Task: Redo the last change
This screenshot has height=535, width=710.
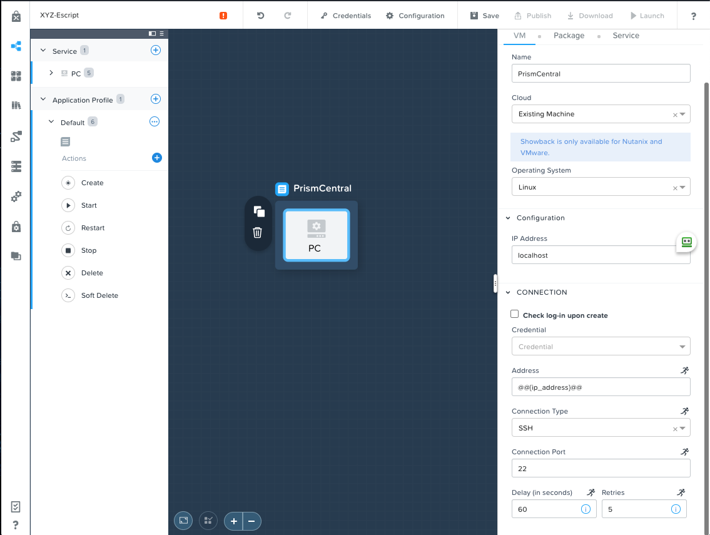Action: [288, 16]
